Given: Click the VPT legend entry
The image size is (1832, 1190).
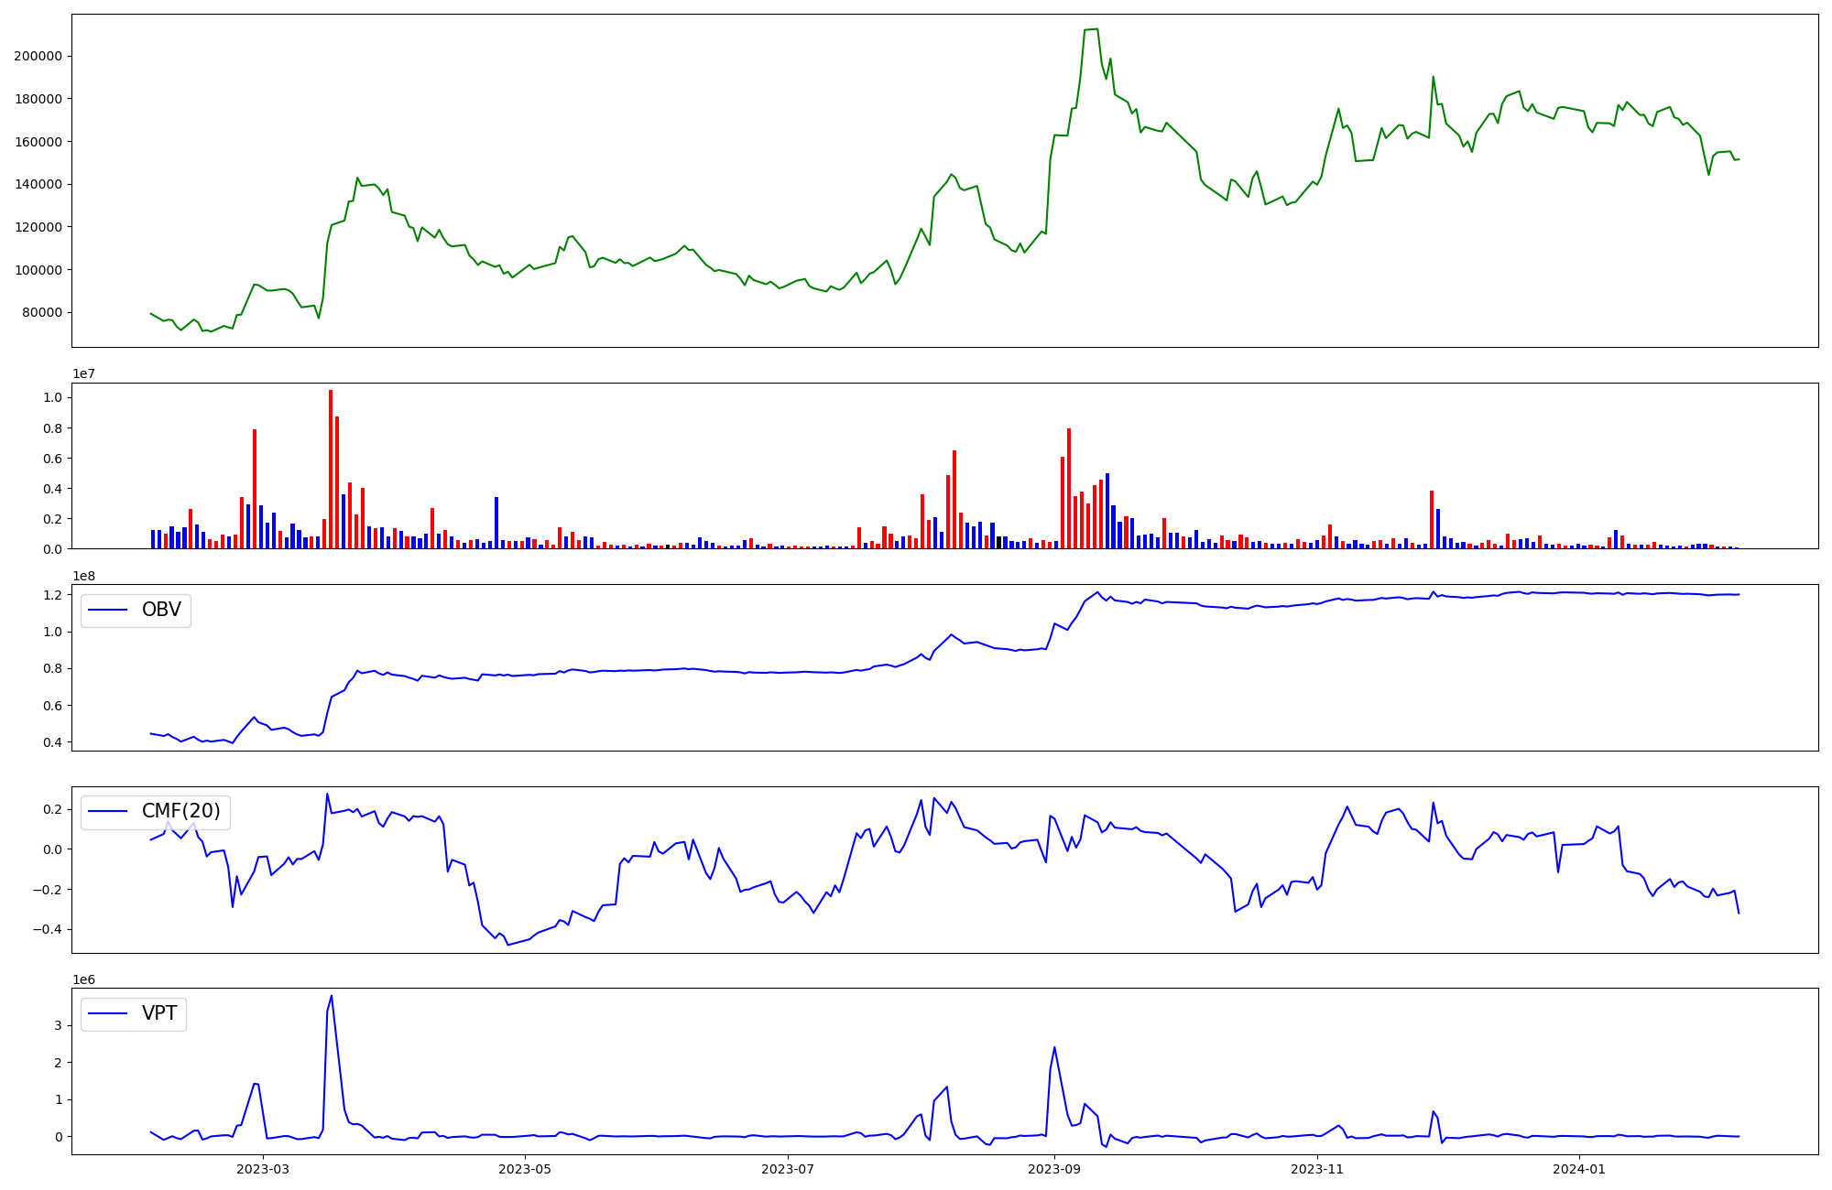Looking at the screenshot, I should pyautogui.click(x=158, y=1013).
